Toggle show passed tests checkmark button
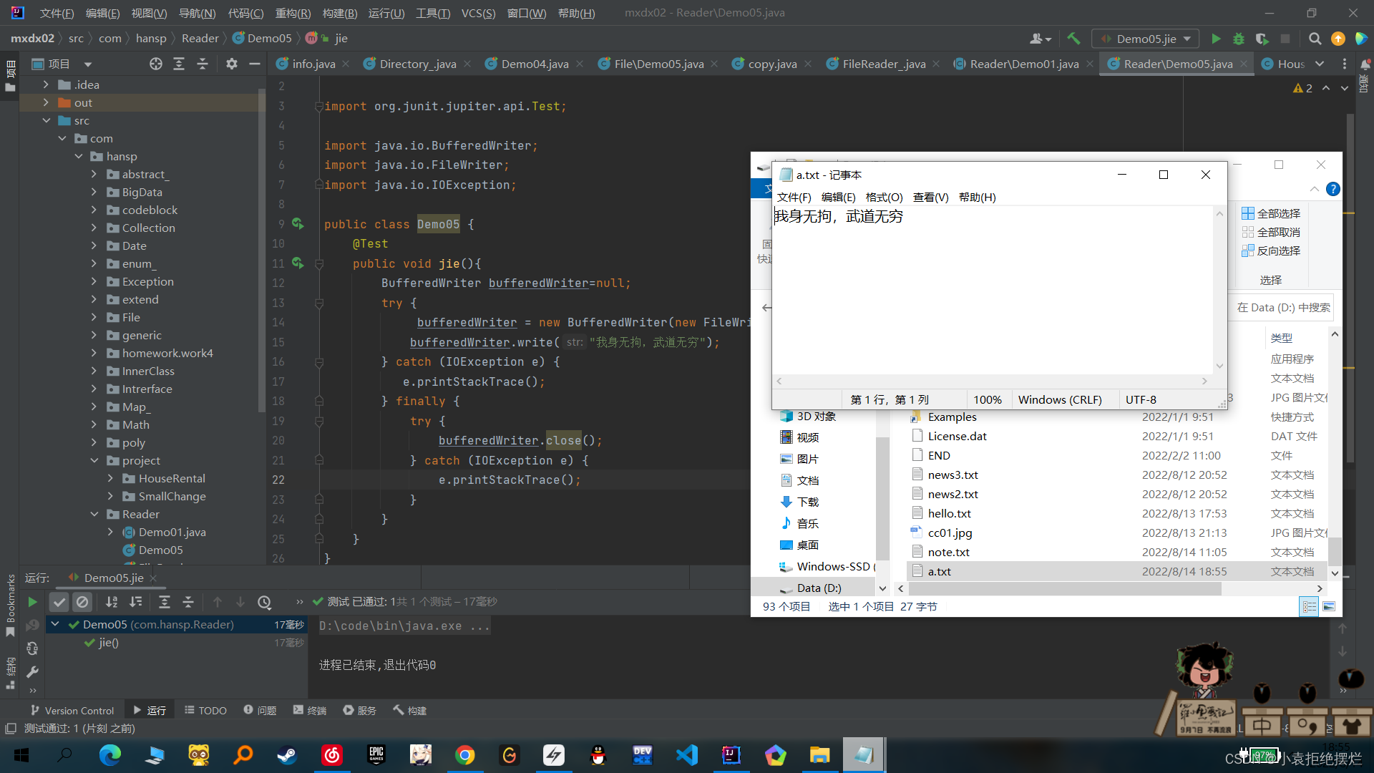 (x=59, y=602)
